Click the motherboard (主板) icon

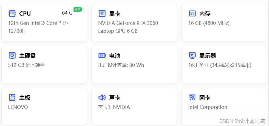click(x=12, y=97)
